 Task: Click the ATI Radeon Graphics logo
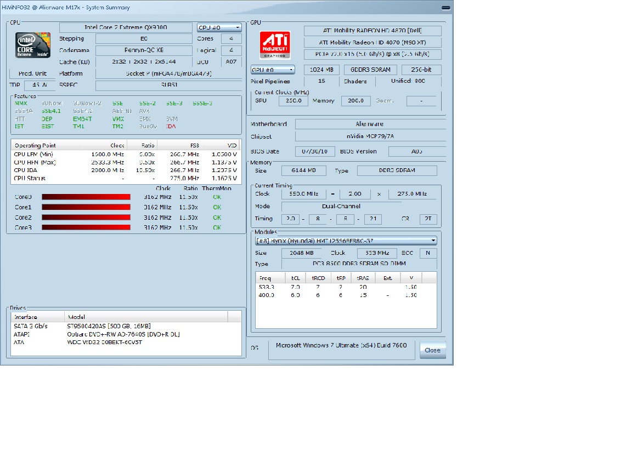point(275,45)
